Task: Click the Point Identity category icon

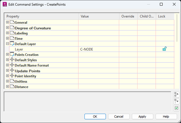Action: [12, 76]
